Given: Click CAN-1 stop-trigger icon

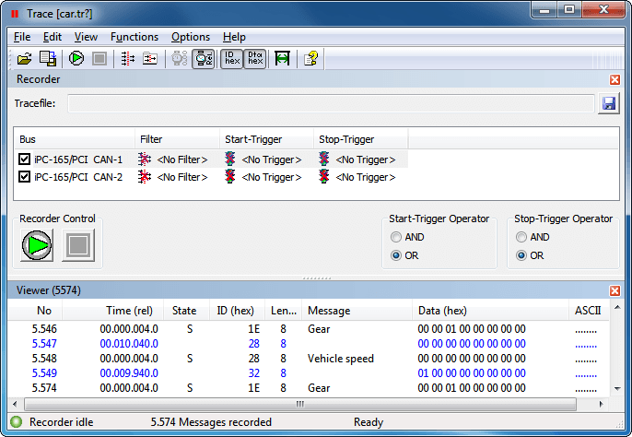Looking at the screenshot, I should click(x=323, y=159).
